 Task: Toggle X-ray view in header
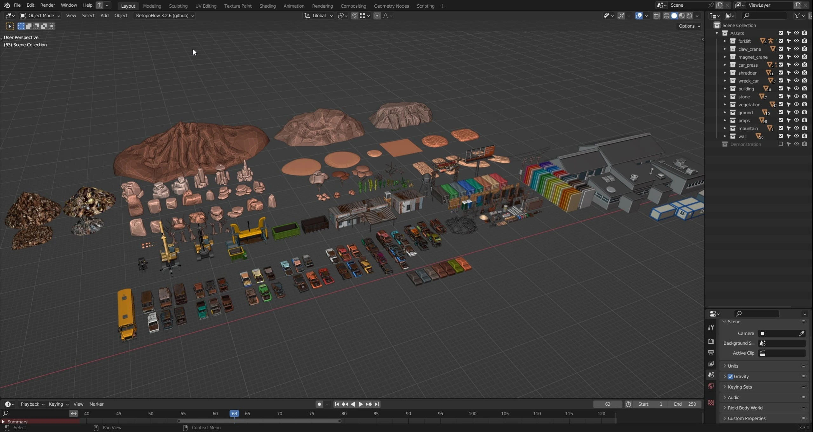(656, 16)
